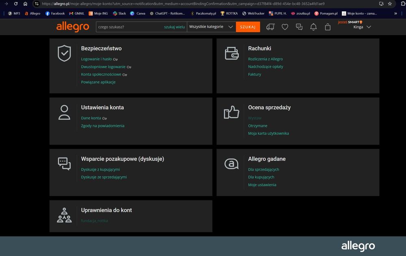406x256 pixels.
Task: Open Faktury link
Action: (x=254, y=74)
